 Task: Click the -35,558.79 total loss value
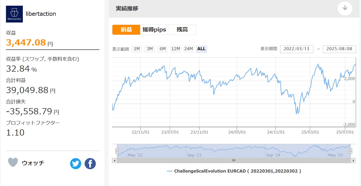point(29,111)
